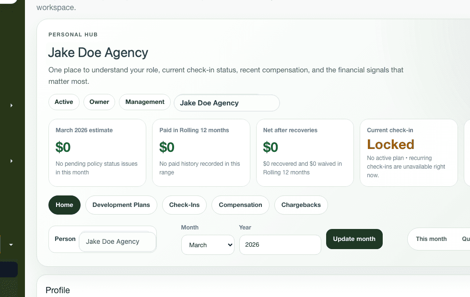
Task: Click the Jake Doe Agency name input at top
Action: (x=226, y=103)
